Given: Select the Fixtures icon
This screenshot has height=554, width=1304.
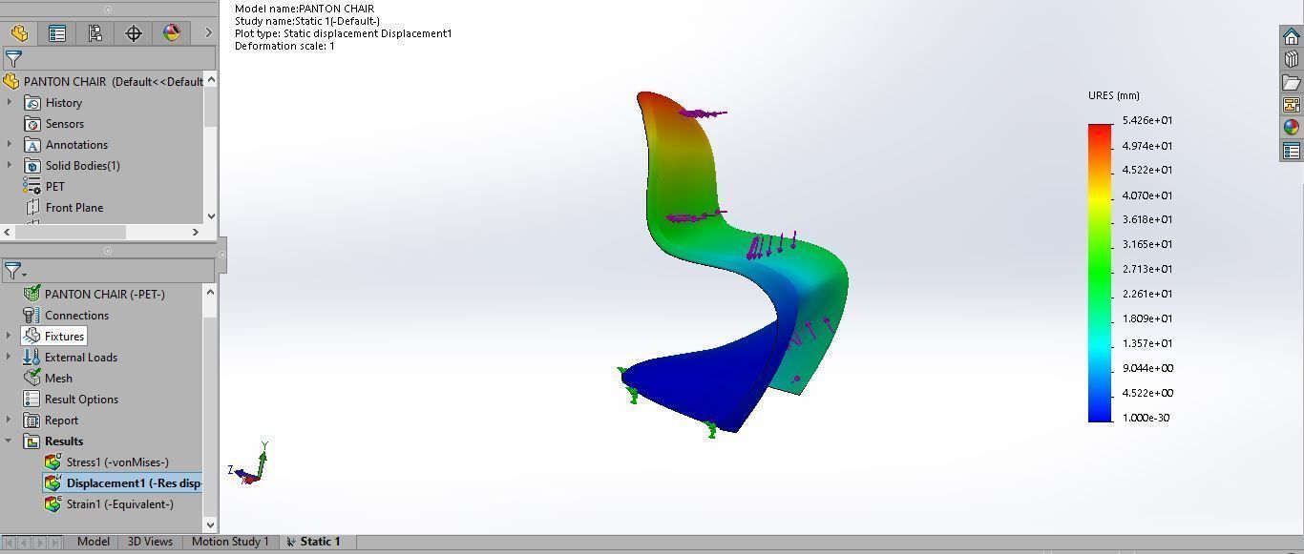Looking at the screenshot, I should point(32,336).
